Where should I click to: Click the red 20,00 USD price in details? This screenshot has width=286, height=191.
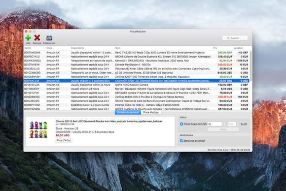63,135
